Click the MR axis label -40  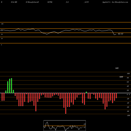point(128,103)
